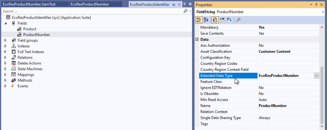Expand the Indexes node
The image size is (327, 130).
pyautogui.click(x=6, y=46)
